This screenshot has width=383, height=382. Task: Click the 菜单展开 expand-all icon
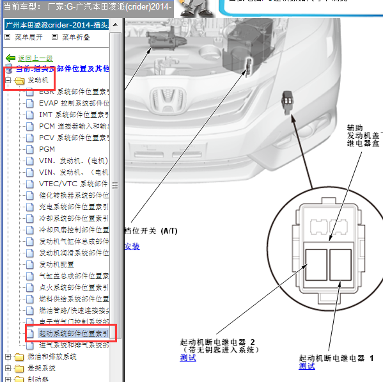click(x=8, y=37)
